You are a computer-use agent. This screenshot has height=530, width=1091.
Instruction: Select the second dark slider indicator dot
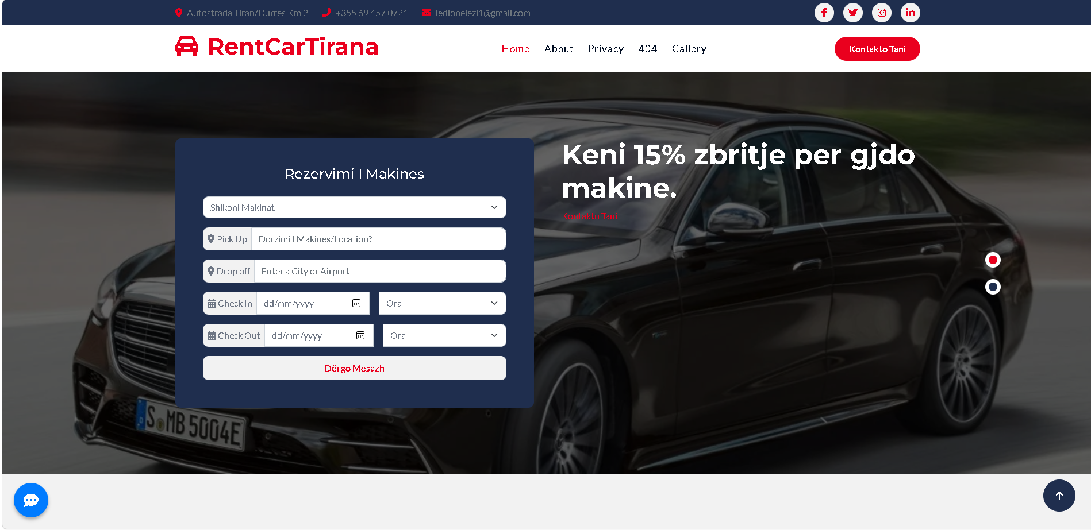point(993,287)
